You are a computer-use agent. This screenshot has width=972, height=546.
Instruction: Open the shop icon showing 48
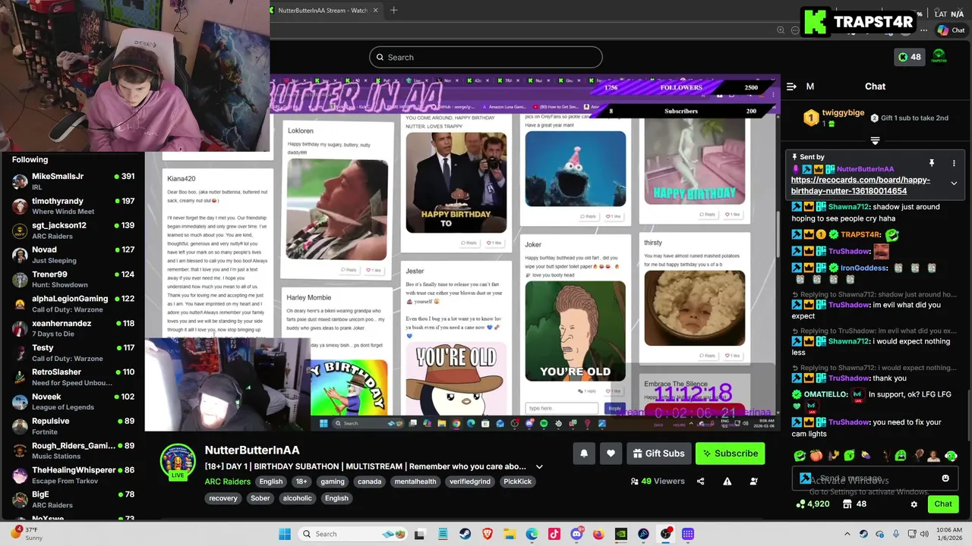(x=854, y=504)
